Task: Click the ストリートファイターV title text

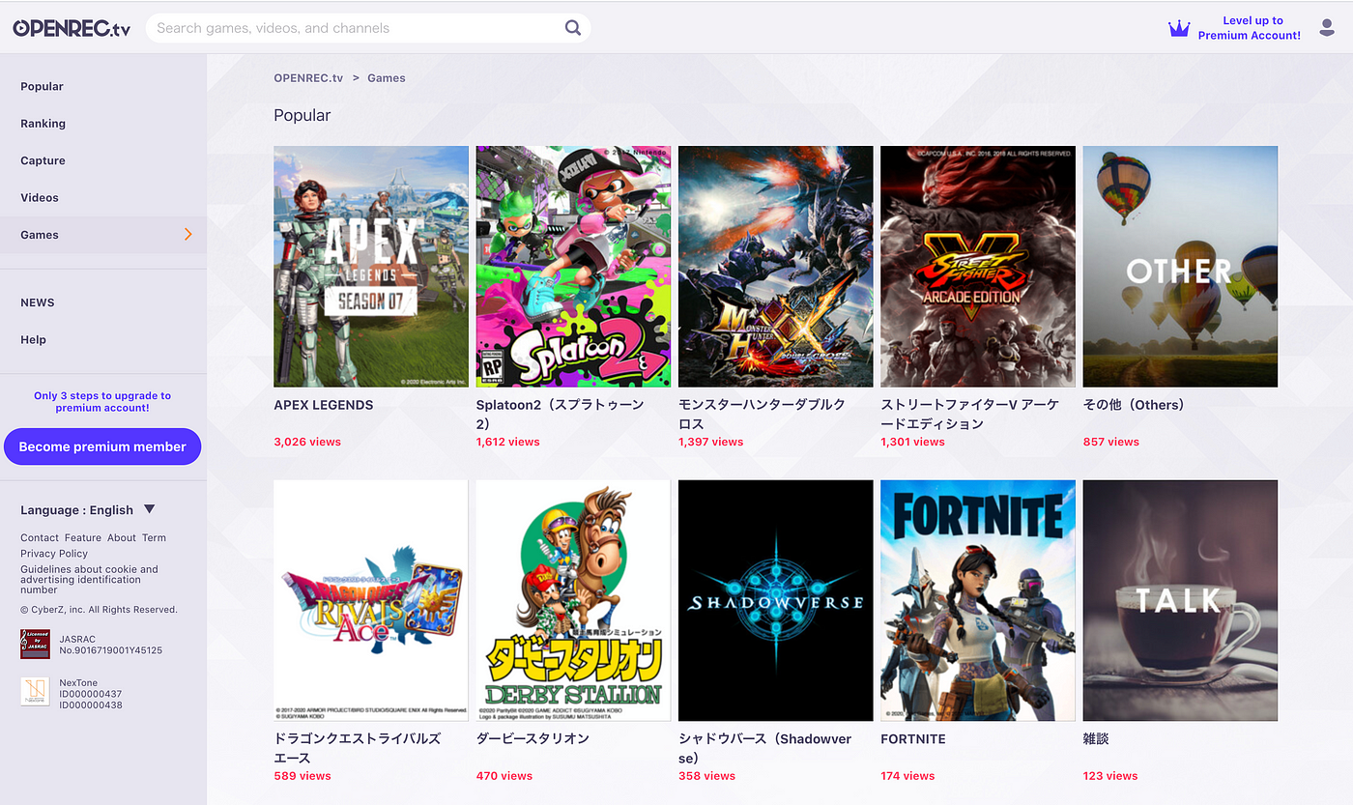Action: pyautogui.click(x=970, y=415)
